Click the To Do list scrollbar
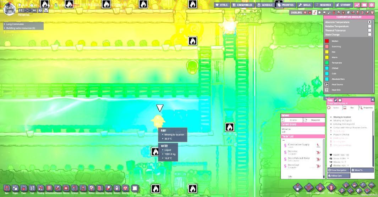The height and width of the screenshot is (197, 378). [x=324, y=158]
